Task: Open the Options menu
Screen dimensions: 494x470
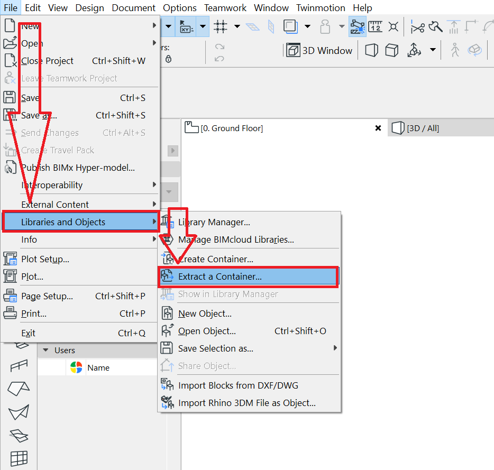Action: coord(180,7)
